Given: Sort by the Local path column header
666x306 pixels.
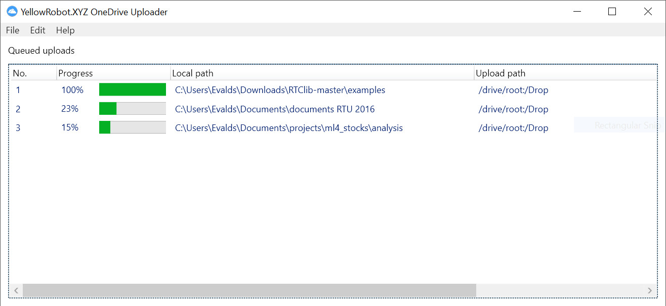Looking at the screenshot, I should pyautogui.click(x=322, y=73).
